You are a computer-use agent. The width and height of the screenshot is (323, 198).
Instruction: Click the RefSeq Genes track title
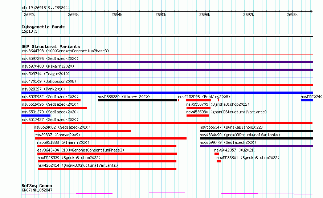(37, 186)
